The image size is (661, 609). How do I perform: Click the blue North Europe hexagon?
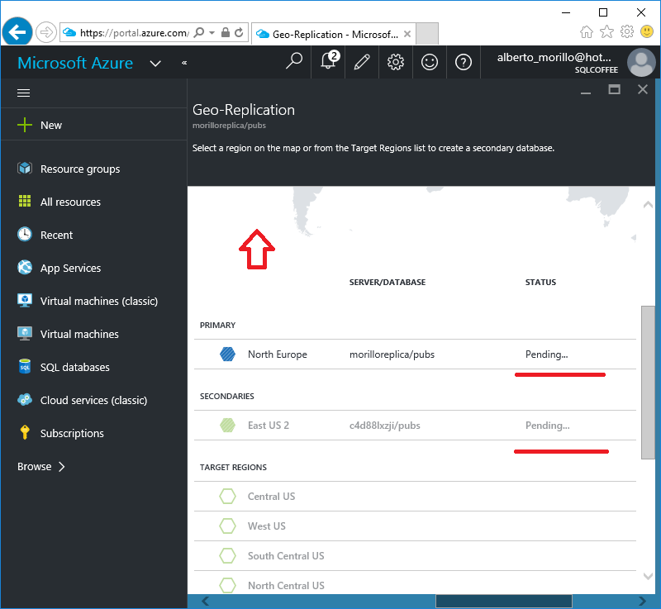click(228, 354)
